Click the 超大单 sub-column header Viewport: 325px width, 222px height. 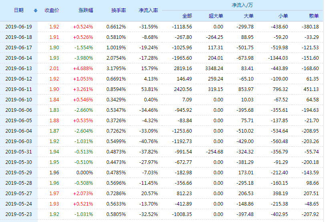coord(216,16)
